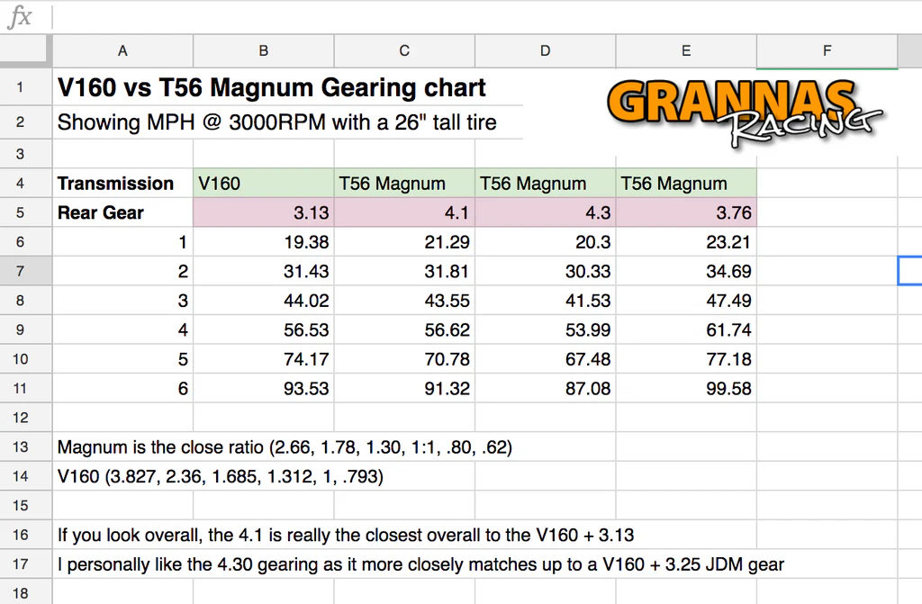Select row 18 using its row header

26,592
